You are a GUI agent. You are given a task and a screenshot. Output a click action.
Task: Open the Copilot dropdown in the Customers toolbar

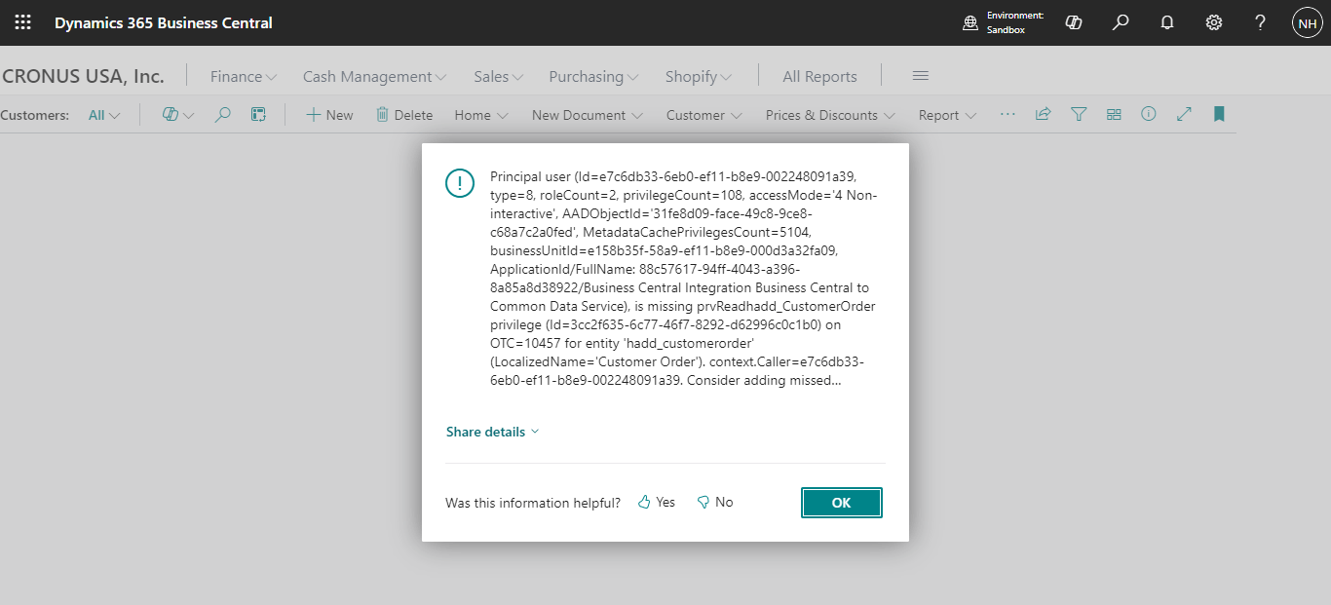(178, 115)
